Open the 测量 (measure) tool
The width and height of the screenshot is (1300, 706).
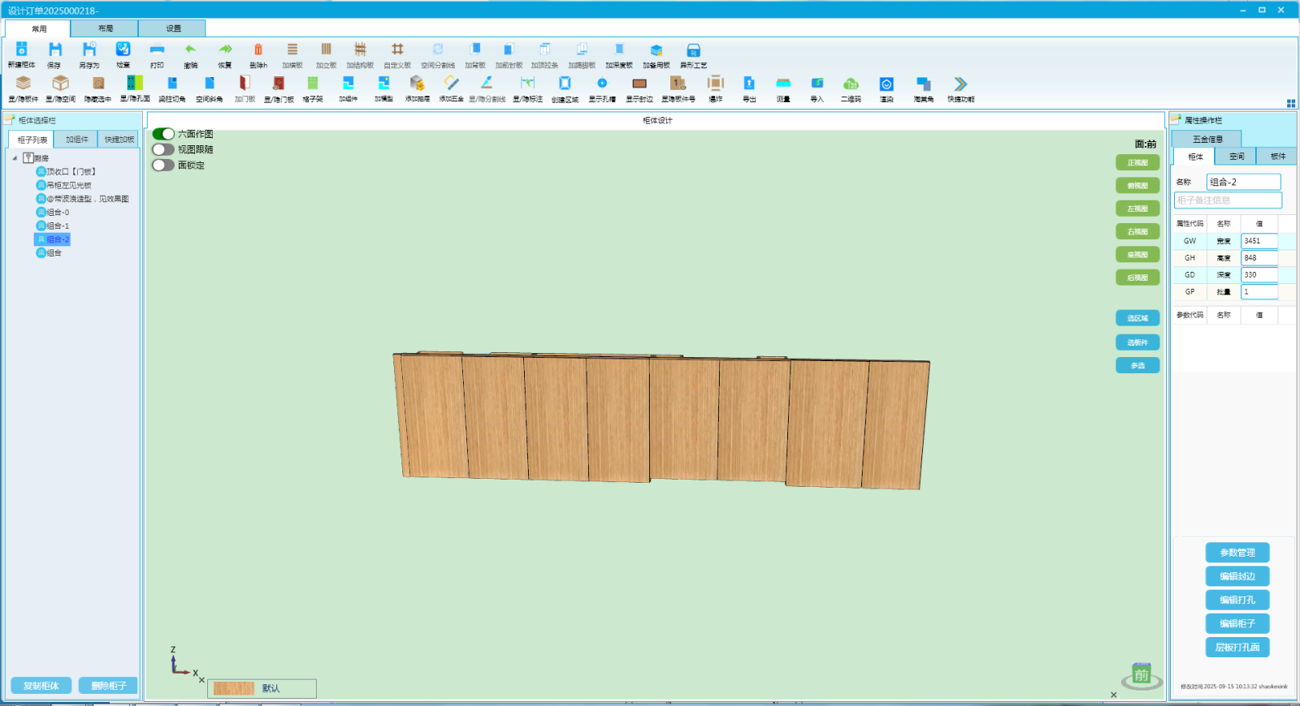pyautogui.click(x=783, y=84)
